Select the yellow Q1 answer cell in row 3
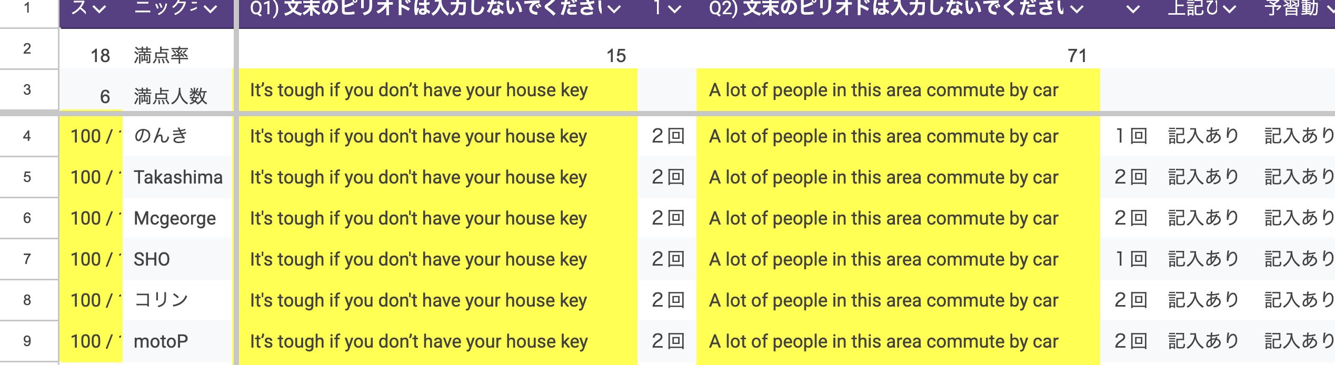This screenshot has height=365, width=1335. (x=438, y=90)
